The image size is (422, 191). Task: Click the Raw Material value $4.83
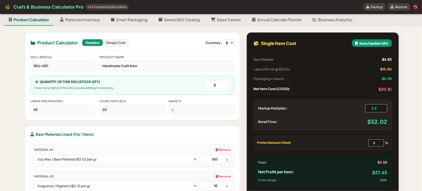387,59
